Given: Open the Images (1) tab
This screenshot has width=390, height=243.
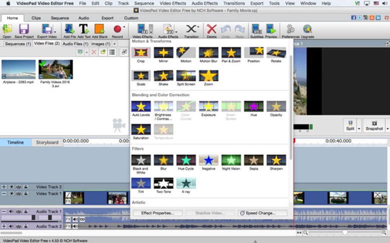Looking at the screenshot, I should point(100,44).
